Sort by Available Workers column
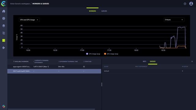Screen dimensions: 196x110 click(x=21, y=61)
